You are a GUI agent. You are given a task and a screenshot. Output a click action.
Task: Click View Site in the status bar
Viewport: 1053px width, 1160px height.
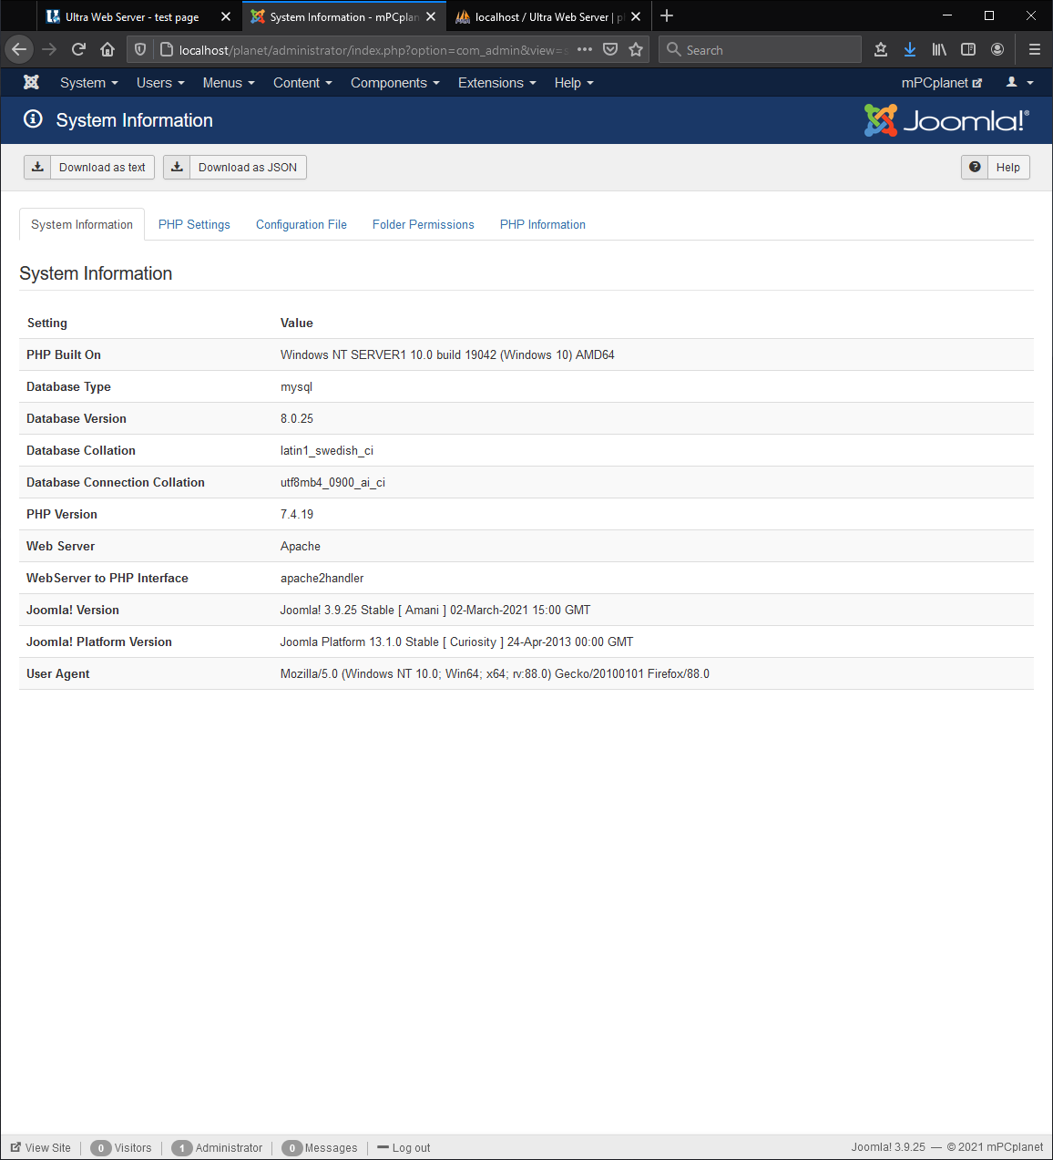coord(41,1147)
